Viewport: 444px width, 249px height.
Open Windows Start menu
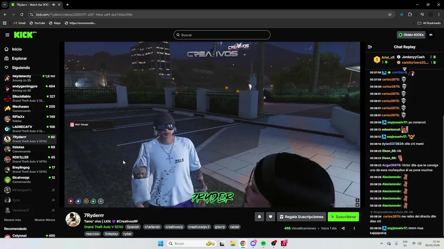tap(161, 243)
